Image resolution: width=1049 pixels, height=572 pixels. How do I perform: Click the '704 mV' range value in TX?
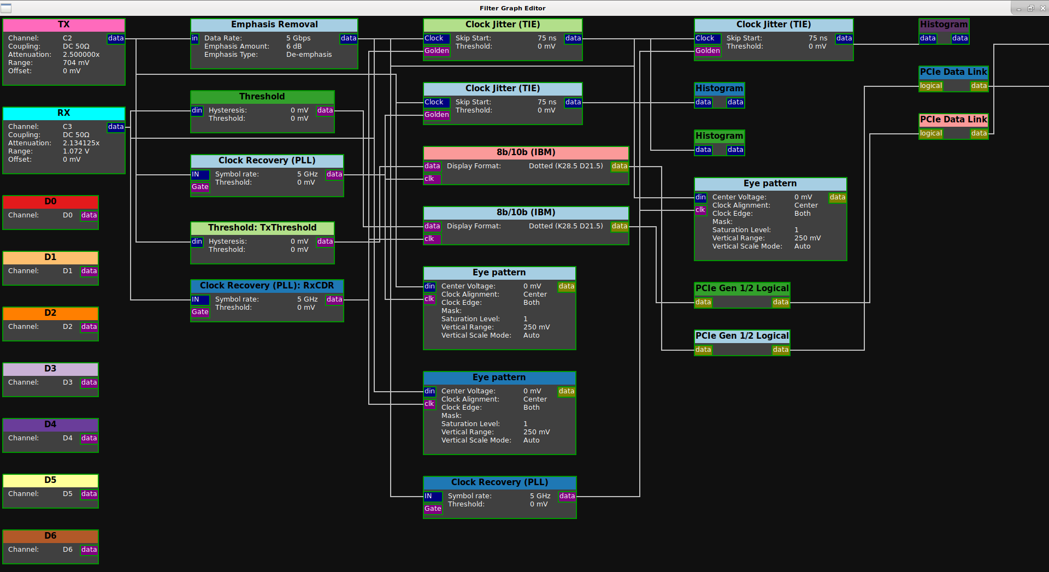[76, 63]
